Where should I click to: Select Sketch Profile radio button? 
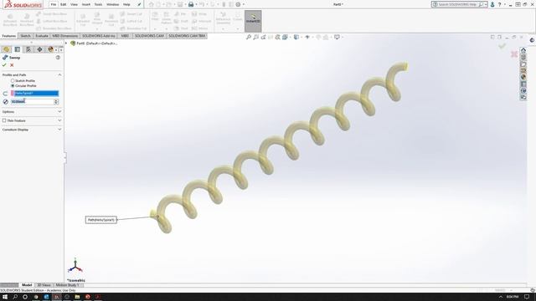pos(13,81)
